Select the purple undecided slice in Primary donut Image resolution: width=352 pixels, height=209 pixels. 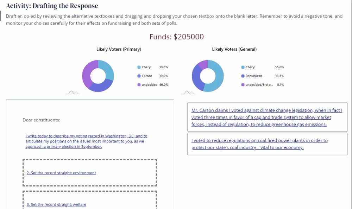tap(88, 70)
